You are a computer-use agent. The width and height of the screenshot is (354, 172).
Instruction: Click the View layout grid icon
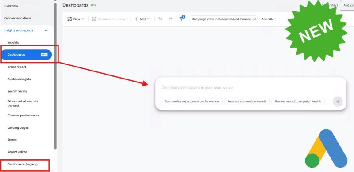coord(69,19)
